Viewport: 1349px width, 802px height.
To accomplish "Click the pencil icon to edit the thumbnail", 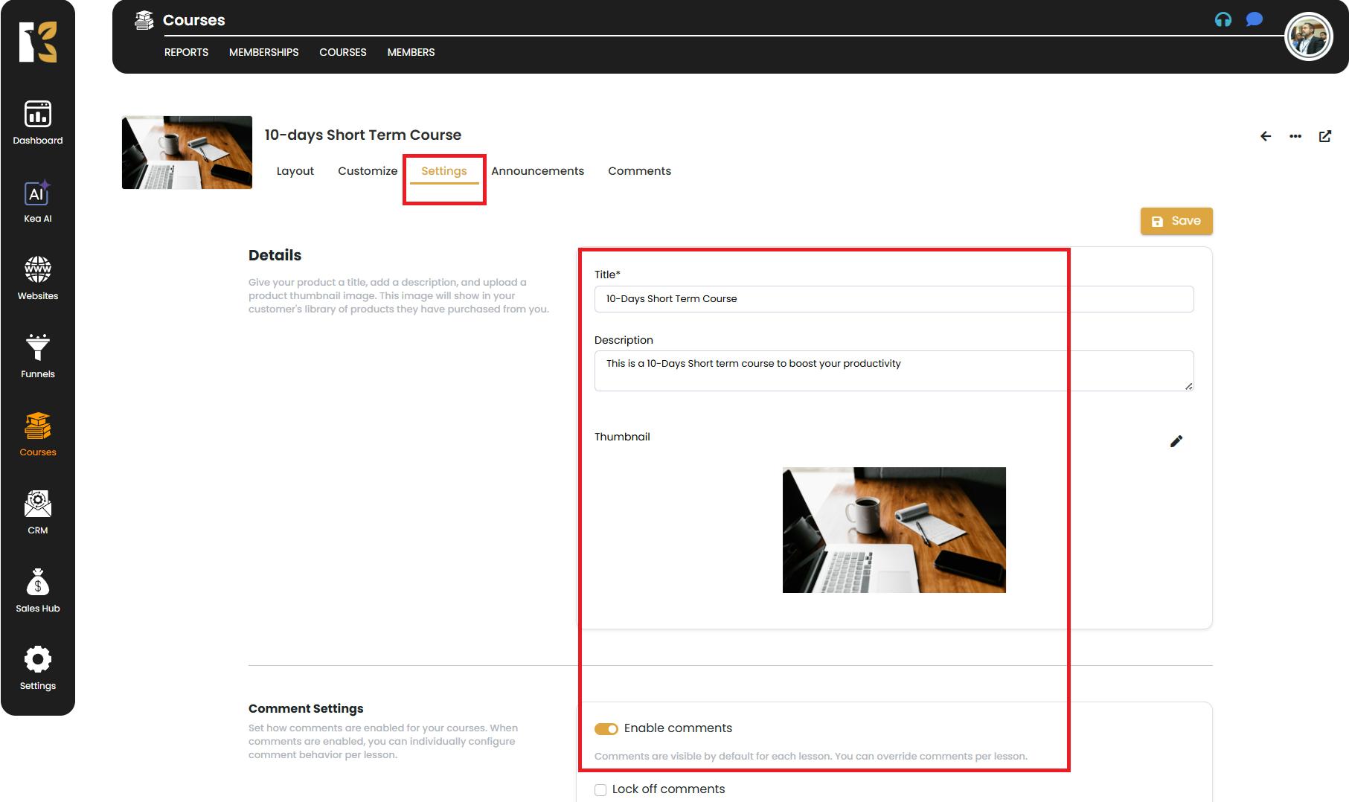I will pyautogui.click(x=1176, y=441).
